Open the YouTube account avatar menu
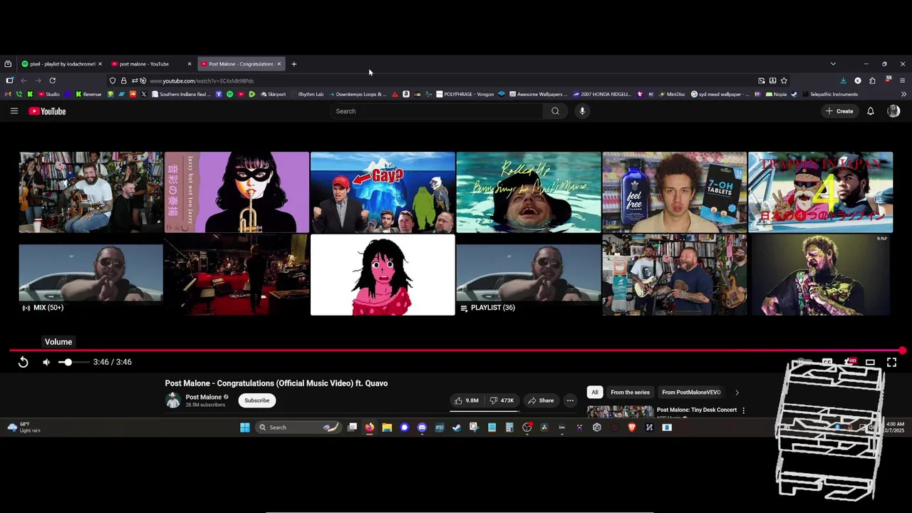 pos(893,111)
